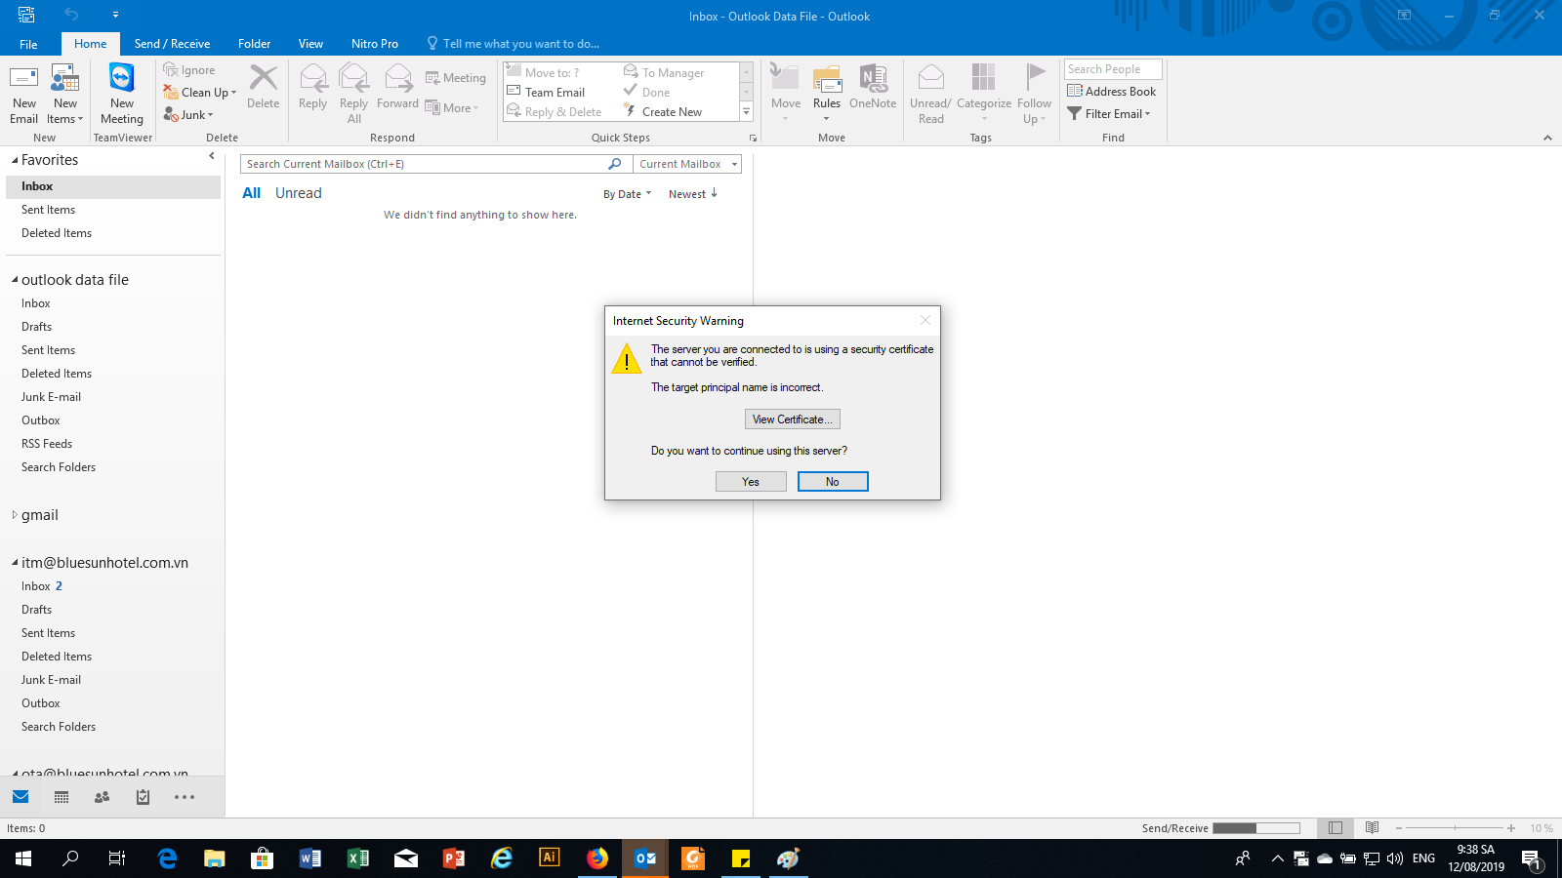Switch to the Tasks view icon
This screenshot has height=878, width=1562.
[x=143, y=797]
